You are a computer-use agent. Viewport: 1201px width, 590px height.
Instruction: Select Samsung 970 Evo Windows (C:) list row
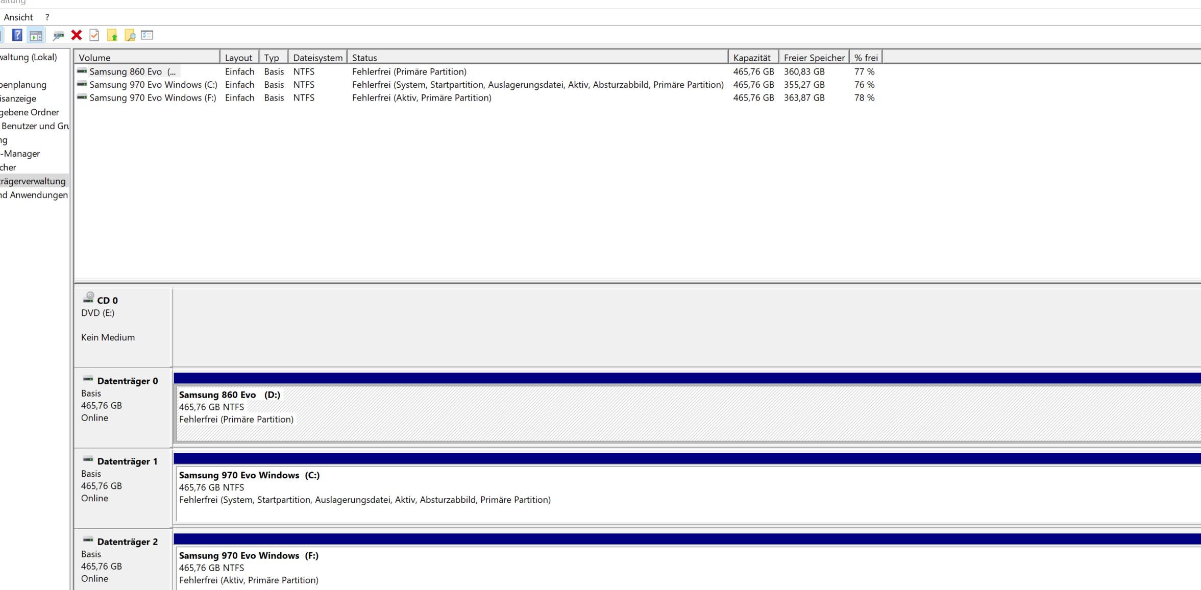coord(153,85)
